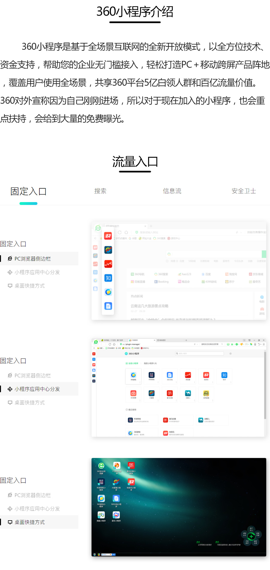Click yellow 360游戏 icon in enlarged sidebar panel

pyautogui.click(x=108, y=292)
